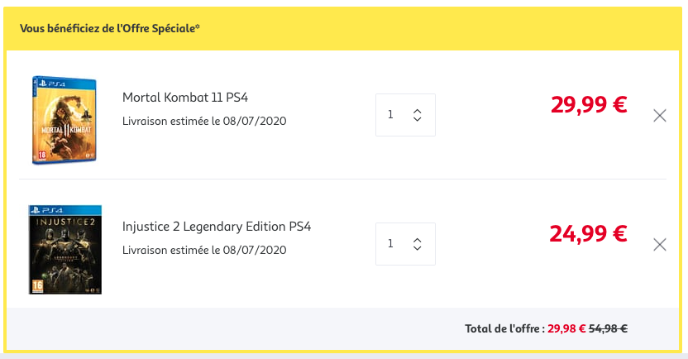
Task: Click the 24,99 € price of Injustice 2
Action: tap(588, 234)
